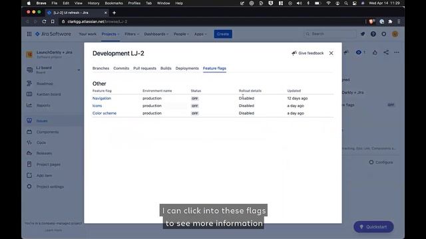426x239 pixels.
Task: Open the user profile avatar
Action: [395, 34]
